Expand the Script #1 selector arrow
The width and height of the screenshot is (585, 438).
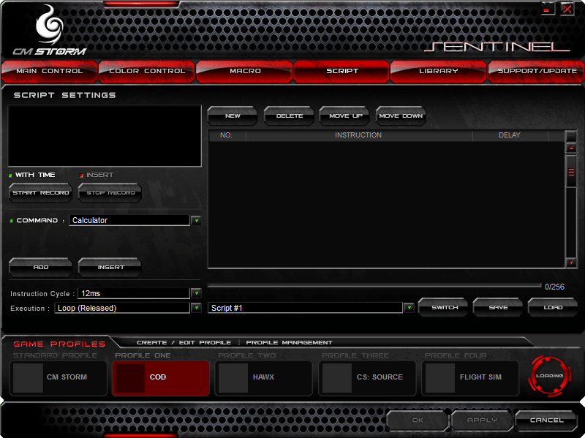coord(409,308)
